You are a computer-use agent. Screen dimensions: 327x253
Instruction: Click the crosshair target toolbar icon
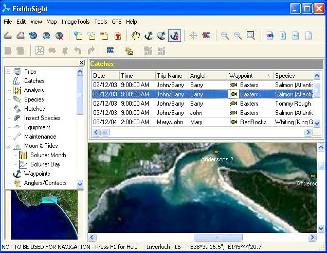tap(193, 36)
